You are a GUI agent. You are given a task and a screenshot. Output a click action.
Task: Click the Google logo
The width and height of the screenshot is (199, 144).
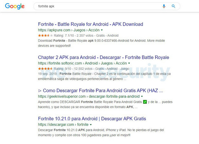pyautogui.click(x=15, y=6)
